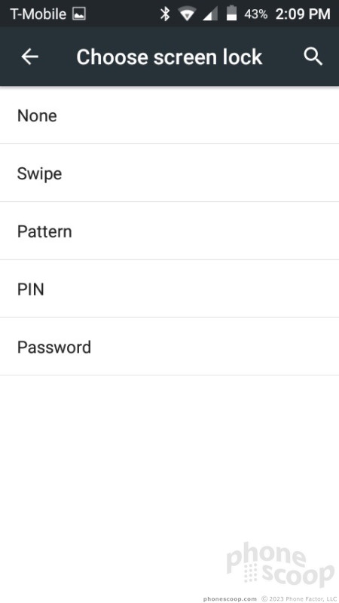
Task: Tap the Choose screen lock title
Action: coord(169,57)
